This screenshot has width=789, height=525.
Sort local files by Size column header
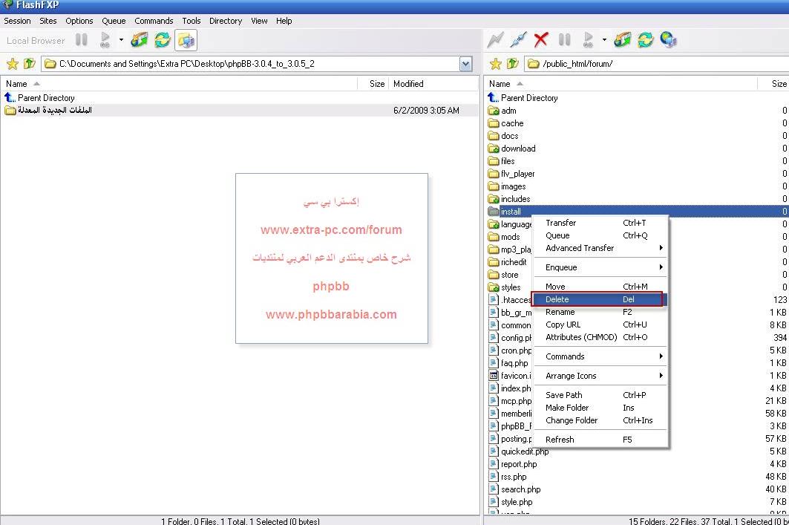tap(373, 84)
